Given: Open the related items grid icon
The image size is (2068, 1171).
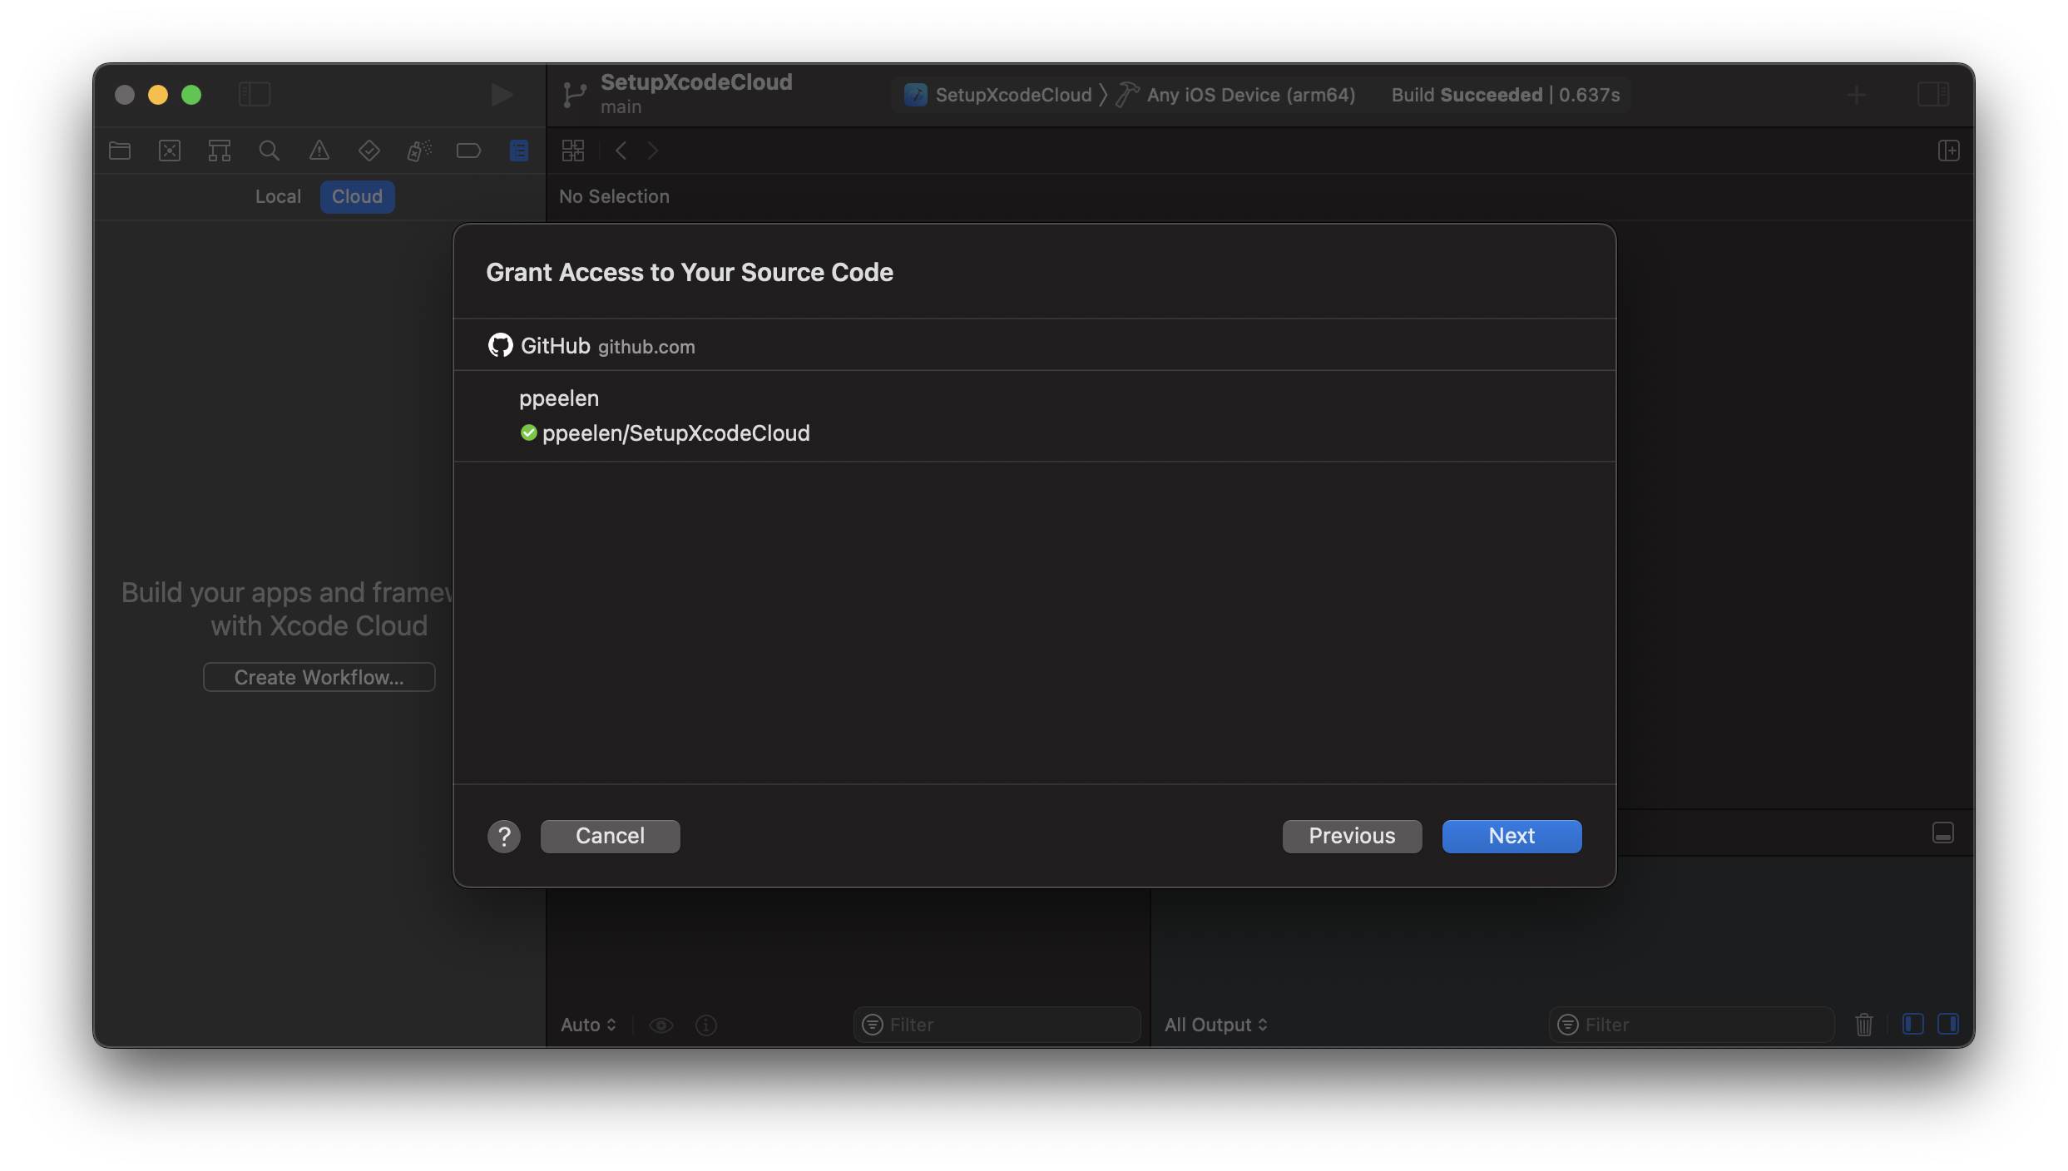Looking at the screenshot, I should click(x=573, y=151).
